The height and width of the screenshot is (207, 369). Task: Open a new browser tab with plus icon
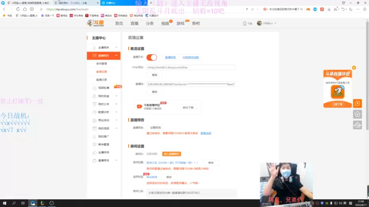coord(151,3)
